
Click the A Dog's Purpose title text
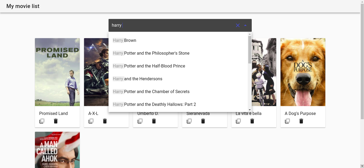(x=300, y=113)
